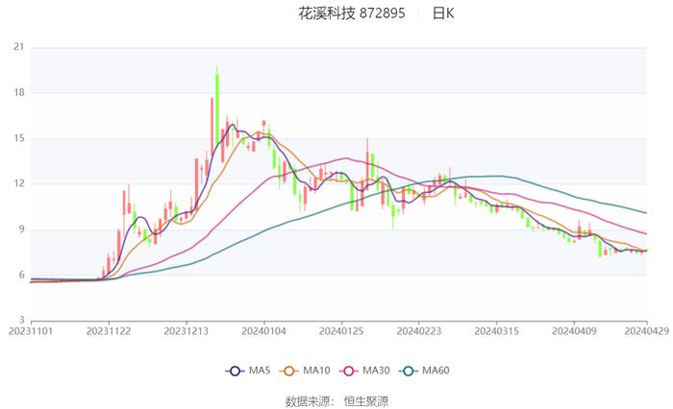Viewport: 673px width, 409px height.
Task: Click y-axis value label 21
Action: point(19,47)
